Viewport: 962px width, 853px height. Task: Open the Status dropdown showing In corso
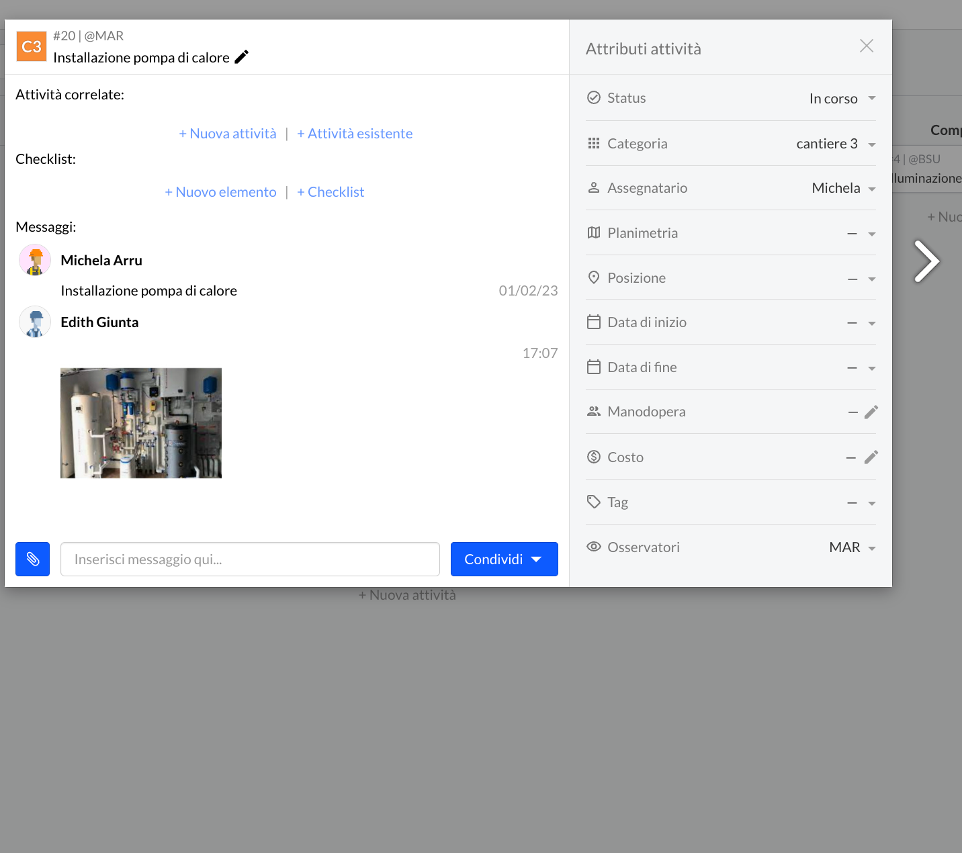pos(842,99)
